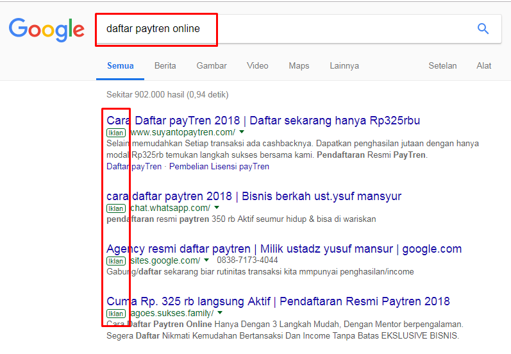Open Setelan settings menu
The height and width of the screenshot is (354, 511).
tap(442, 66)
